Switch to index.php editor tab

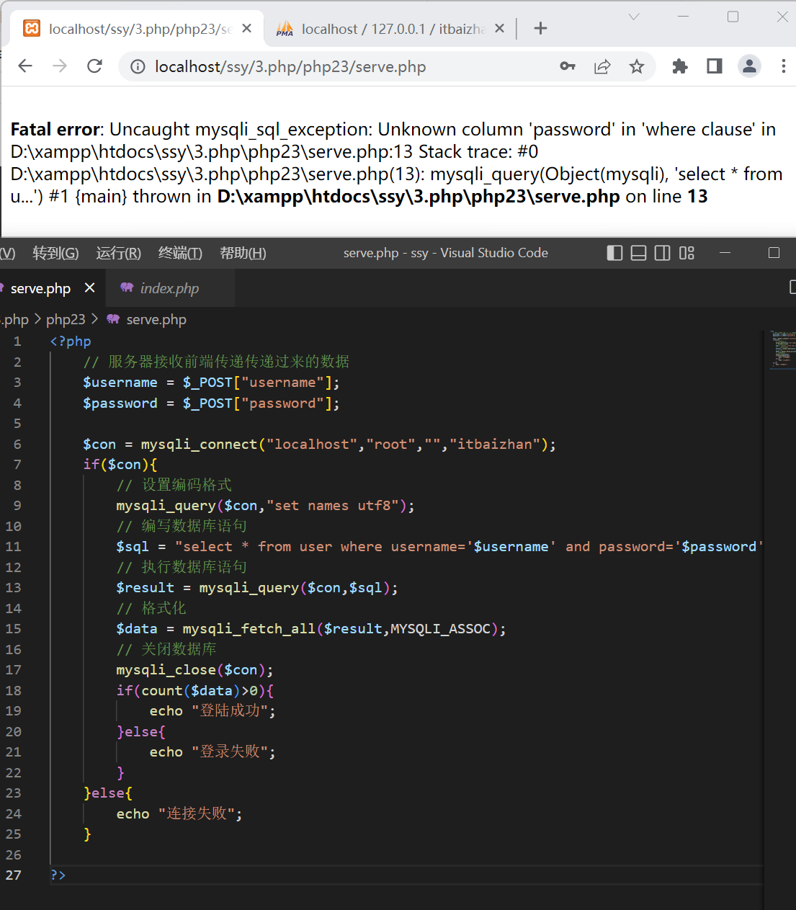tap(169, 288)
